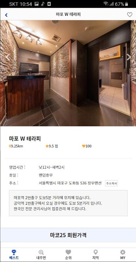The width and height of the screenshot is (136, 262).
Task: Tap the 마코25 회원가격 section header
Action: coord(68,235)
